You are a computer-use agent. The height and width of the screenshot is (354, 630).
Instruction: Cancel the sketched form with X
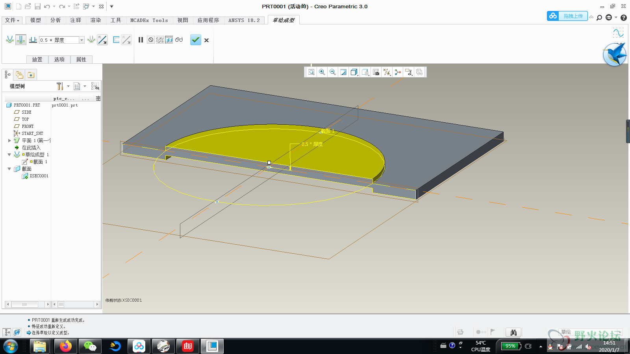pyautogui.click(x=206, y=40)
